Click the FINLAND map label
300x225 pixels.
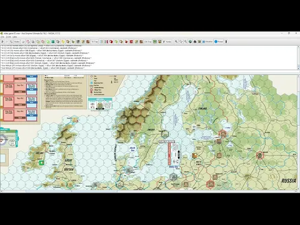202,109
